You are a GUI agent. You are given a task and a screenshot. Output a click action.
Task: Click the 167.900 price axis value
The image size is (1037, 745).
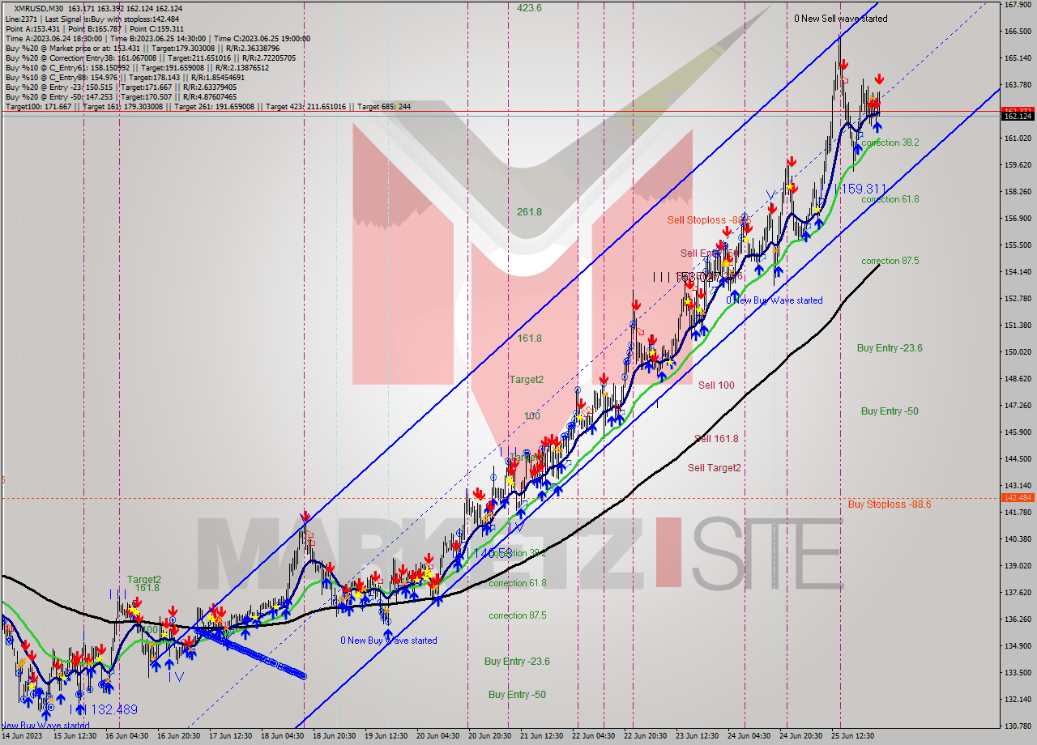1018,5
